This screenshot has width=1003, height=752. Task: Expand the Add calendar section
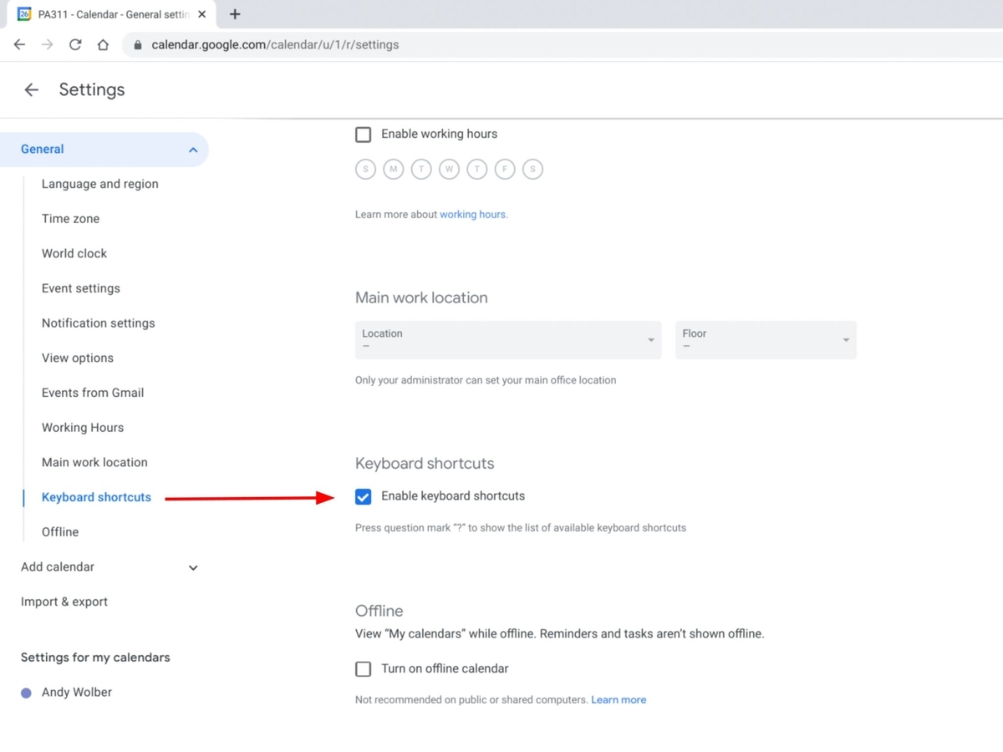(193, 567)
